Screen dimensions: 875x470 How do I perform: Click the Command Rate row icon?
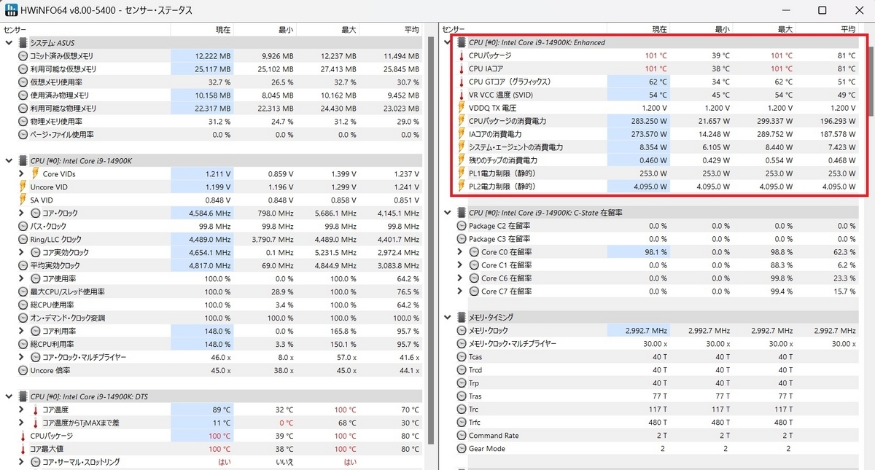pos(462,435)
